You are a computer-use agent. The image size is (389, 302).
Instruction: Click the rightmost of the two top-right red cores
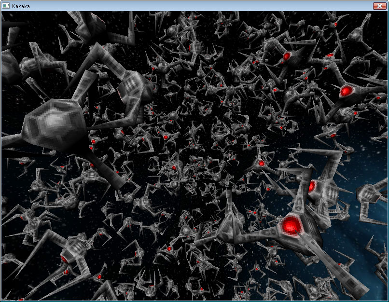(x=330, y=56)
